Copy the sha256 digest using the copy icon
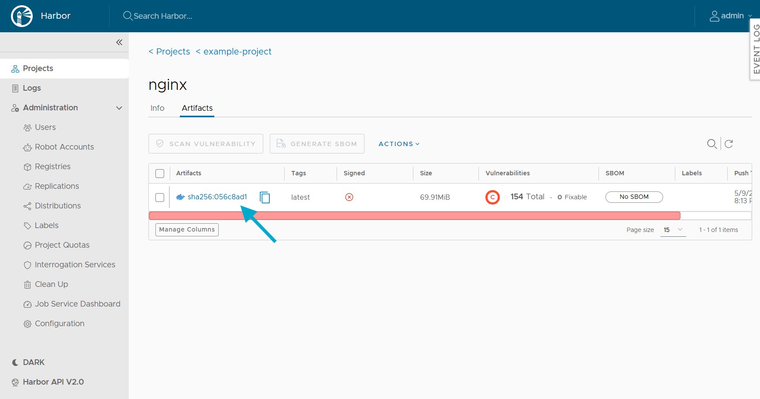The image size is (760, 399). 265,197
